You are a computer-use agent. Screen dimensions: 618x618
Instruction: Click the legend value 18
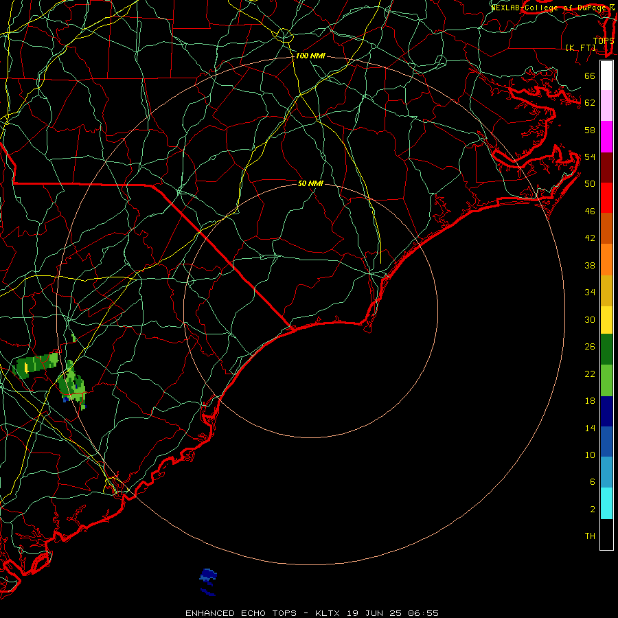[x=590, y=401]
